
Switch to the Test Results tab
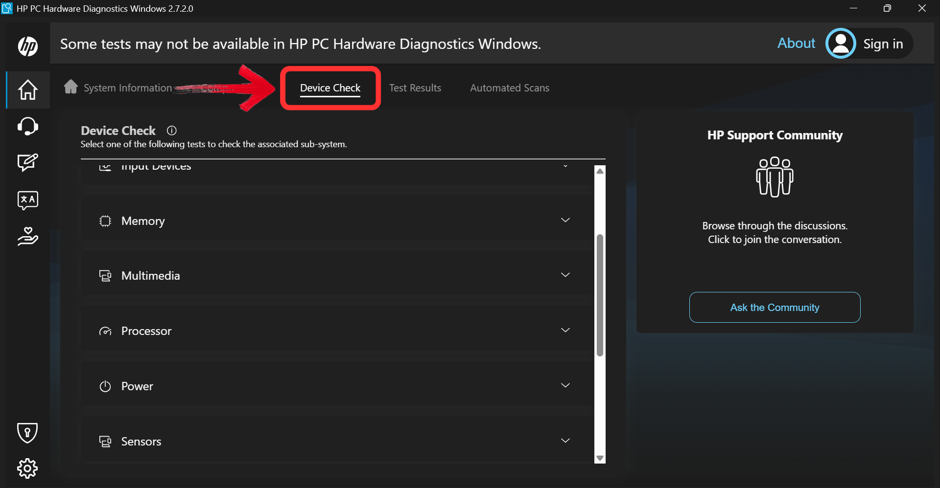click(415, 88)
